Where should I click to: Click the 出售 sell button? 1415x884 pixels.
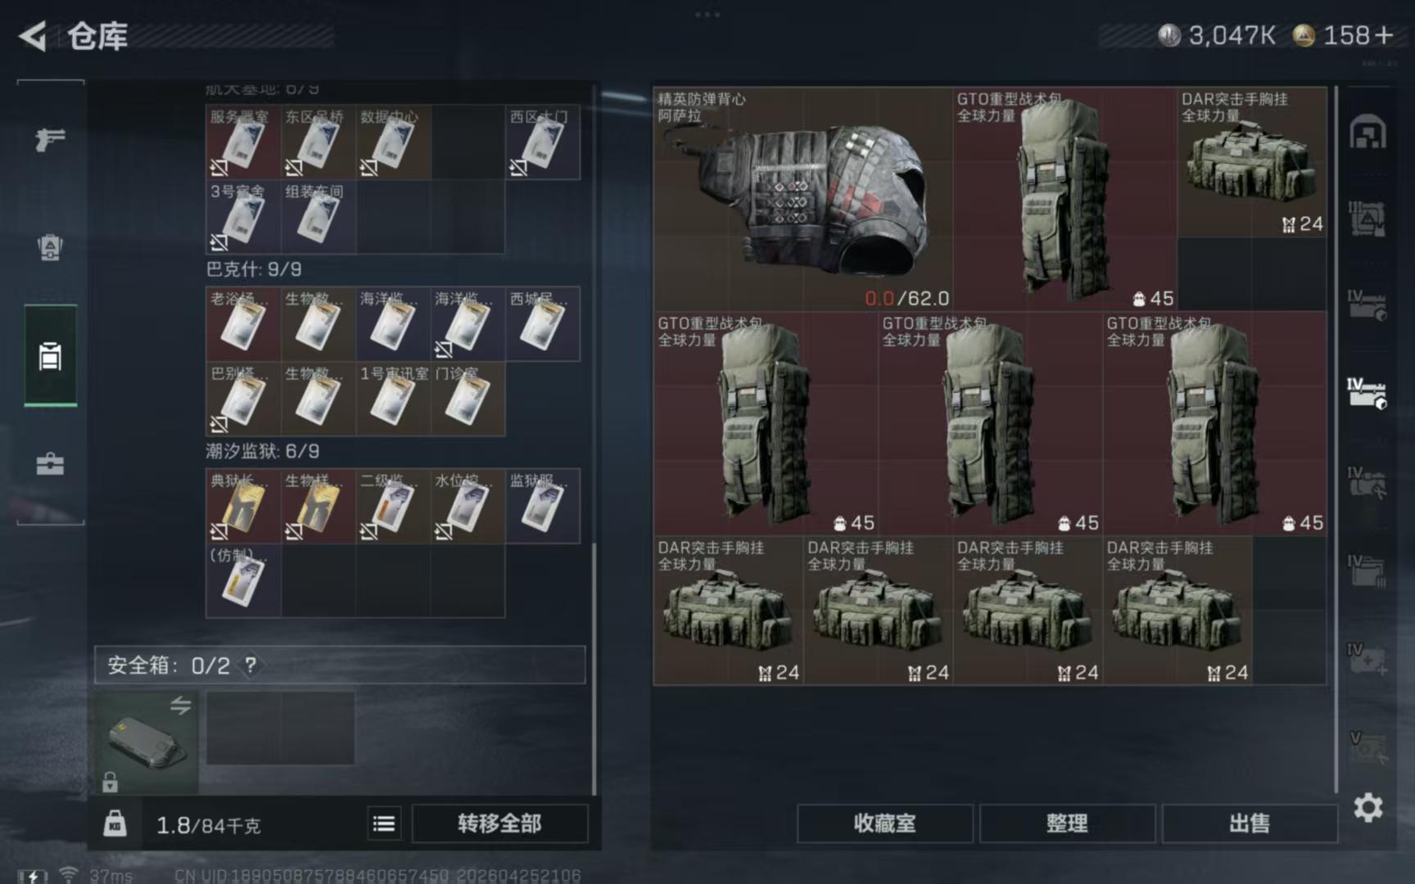click(x=1249, y=823)
